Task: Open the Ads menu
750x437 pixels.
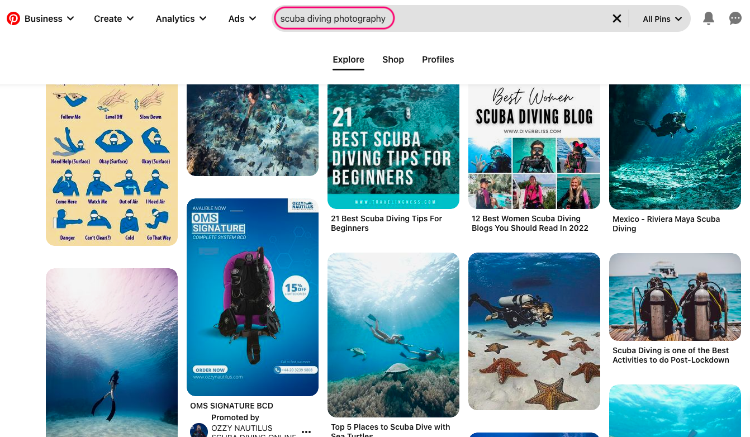Action: click(241, 18)
